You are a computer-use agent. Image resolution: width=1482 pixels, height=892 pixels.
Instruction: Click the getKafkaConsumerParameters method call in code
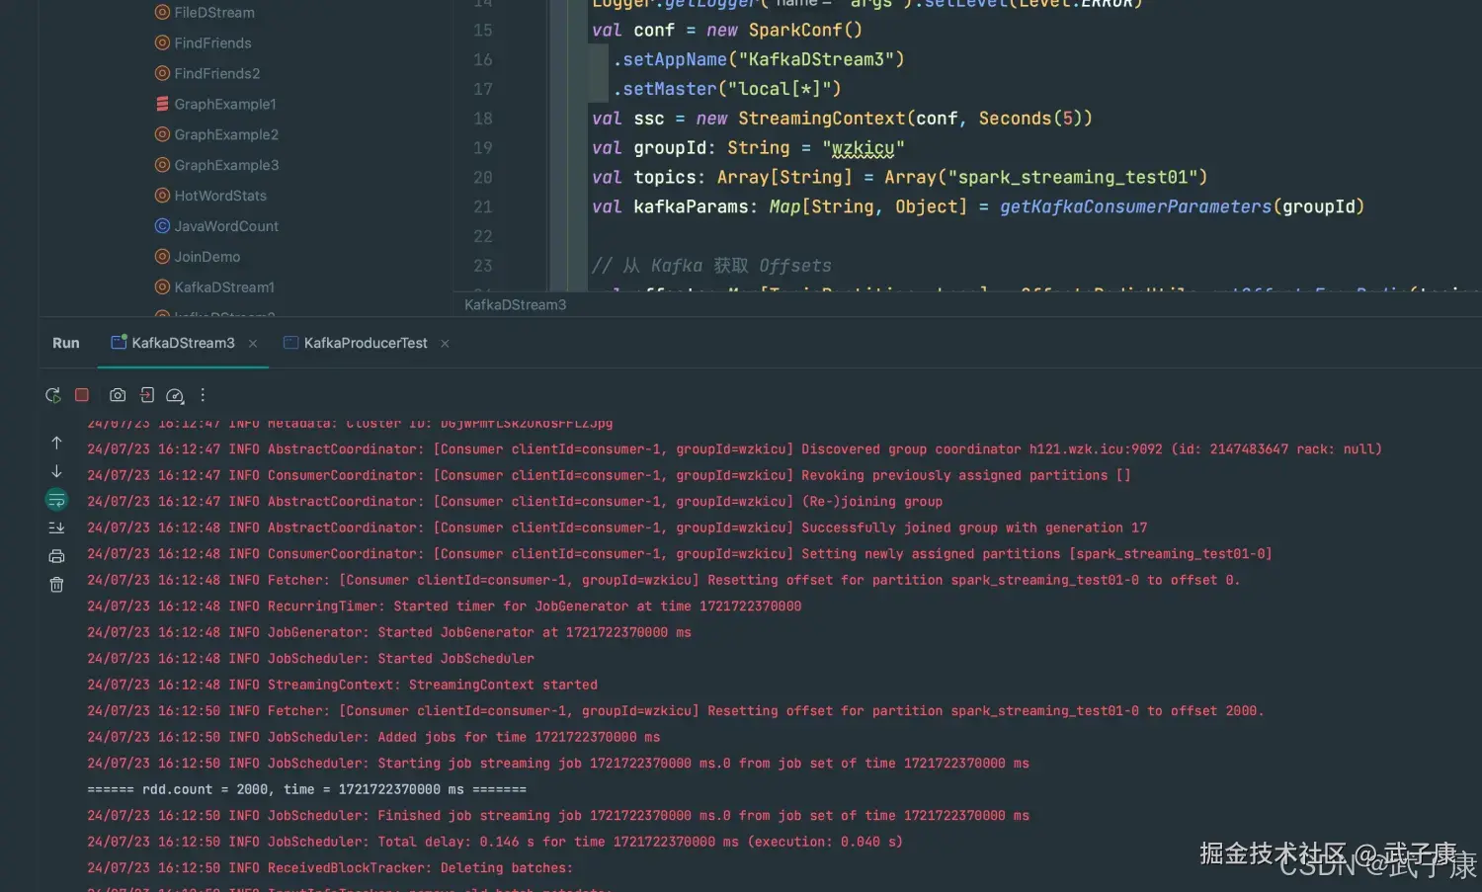point(1135,206)
